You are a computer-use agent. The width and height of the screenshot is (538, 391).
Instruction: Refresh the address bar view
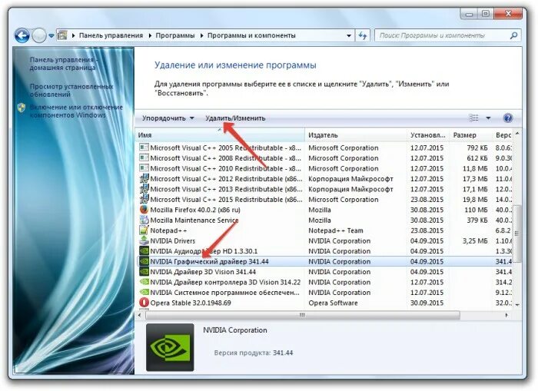pos(363,35)
